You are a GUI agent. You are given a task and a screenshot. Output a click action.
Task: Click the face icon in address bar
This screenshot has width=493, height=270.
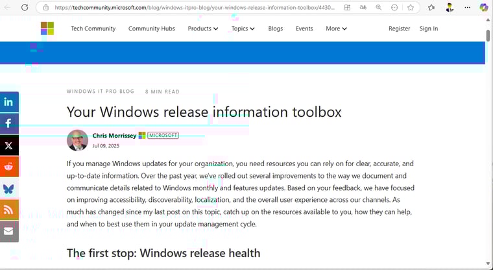point(394,8)
